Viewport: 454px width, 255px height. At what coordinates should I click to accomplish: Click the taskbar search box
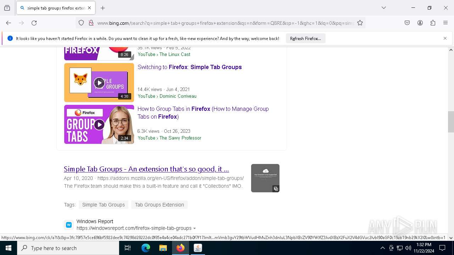coord(68,248)
